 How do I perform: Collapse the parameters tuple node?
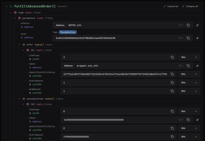pyautogui.click(x=15, y=18)
